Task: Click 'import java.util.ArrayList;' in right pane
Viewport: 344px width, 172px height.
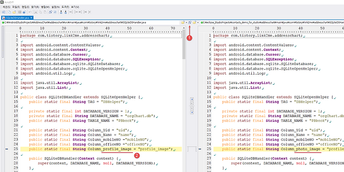Action: click(243, 83)
